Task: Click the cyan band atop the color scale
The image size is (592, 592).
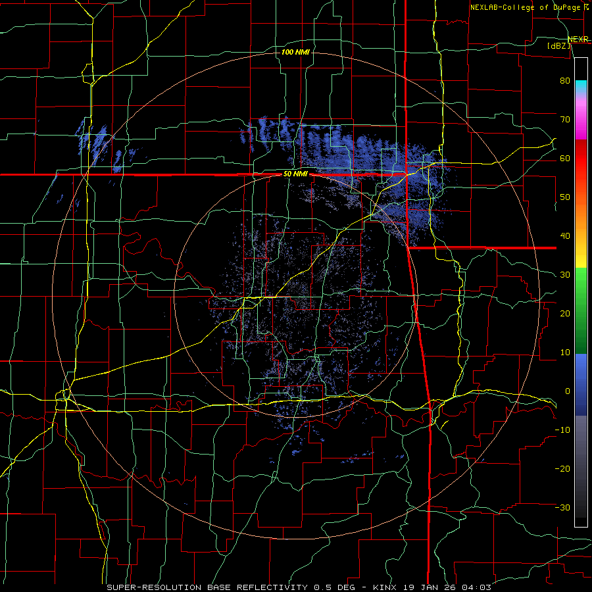Action: click(x=581, y=87)
